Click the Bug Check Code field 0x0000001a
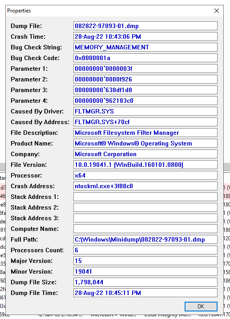 [145, 58]
